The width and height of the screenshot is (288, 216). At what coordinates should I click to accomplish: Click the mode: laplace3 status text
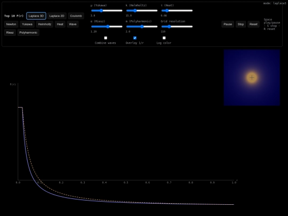coord(275,3)
